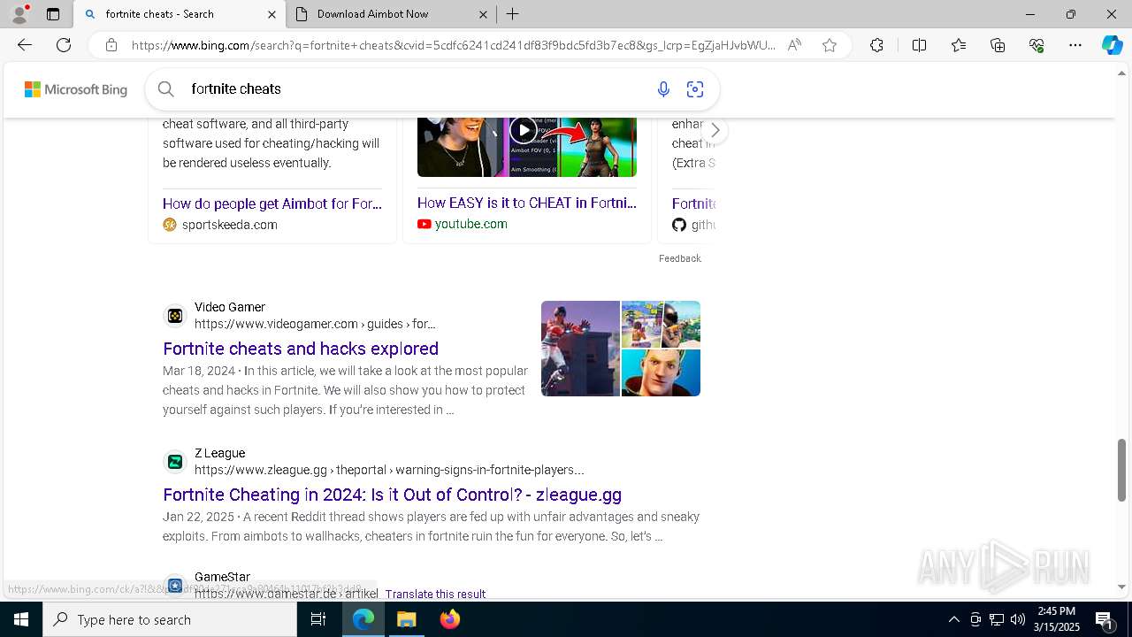Go back to the previous page

(x=25, y=45)
